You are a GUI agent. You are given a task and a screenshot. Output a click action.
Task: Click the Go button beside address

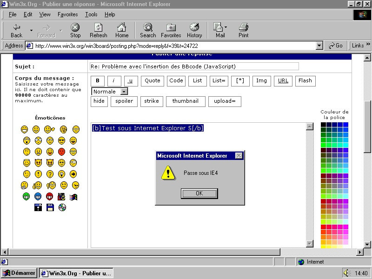pos(336,46)
